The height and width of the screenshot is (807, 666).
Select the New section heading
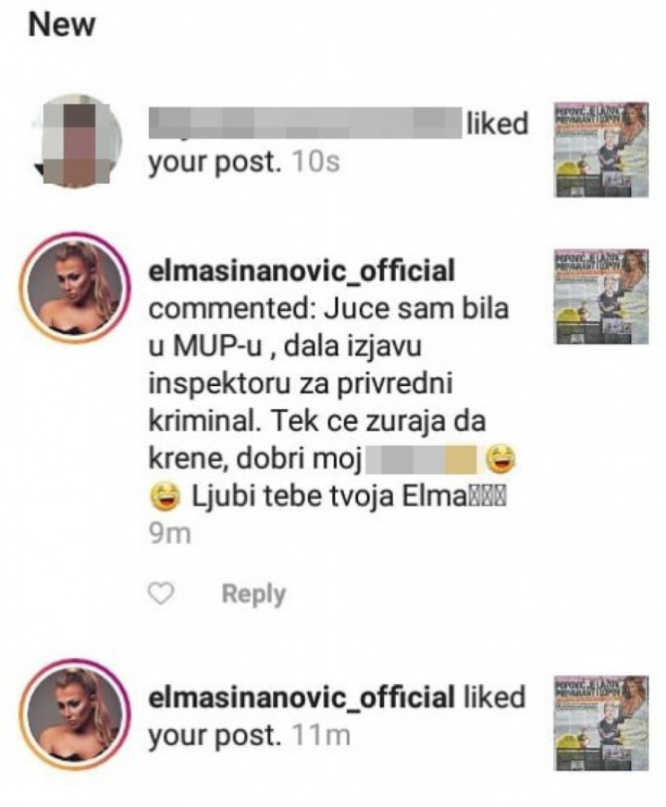[61, 24]
